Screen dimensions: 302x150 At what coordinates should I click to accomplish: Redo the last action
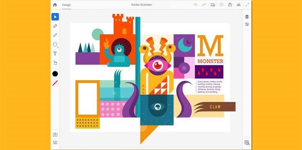coord(204,5)
